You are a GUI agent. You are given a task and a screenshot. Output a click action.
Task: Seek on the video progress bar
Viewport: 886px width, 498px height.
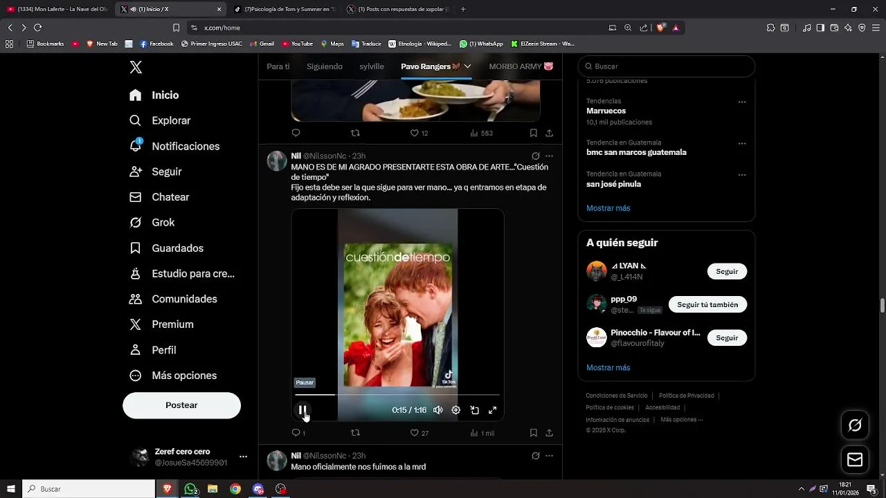click(397, 395)
